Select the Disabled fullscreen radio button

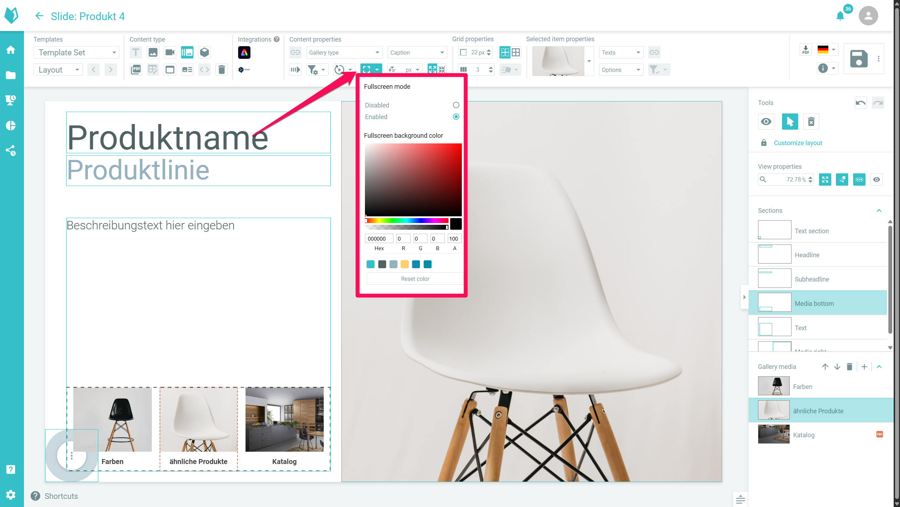[x=456, y=105]
